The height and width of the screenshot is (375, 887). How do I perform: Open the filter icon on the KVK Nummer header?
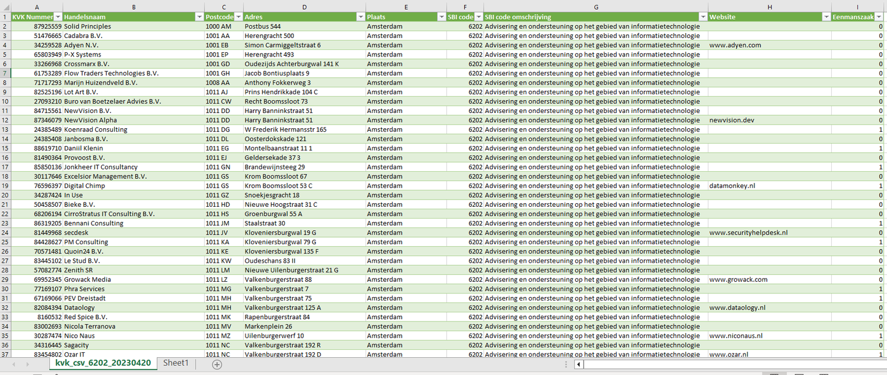tap(58, 17)
